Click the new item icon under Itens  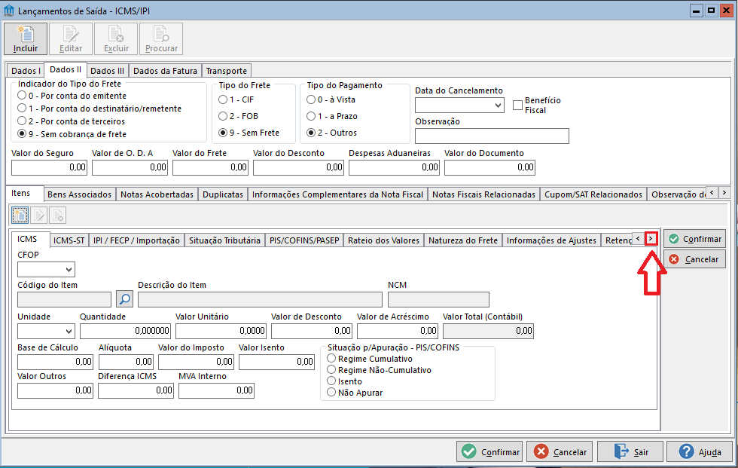[x=20, y=216]
